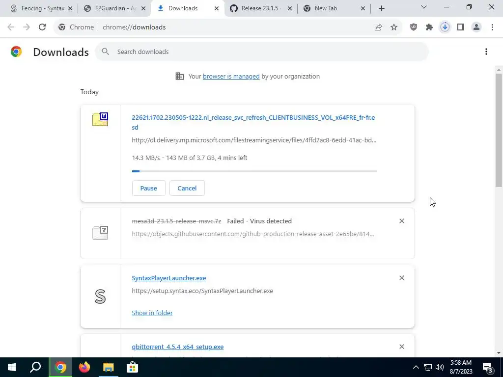503x377 pixels.
Task: Click the Chrome taskbar icon
Action: tap(60, 367)
